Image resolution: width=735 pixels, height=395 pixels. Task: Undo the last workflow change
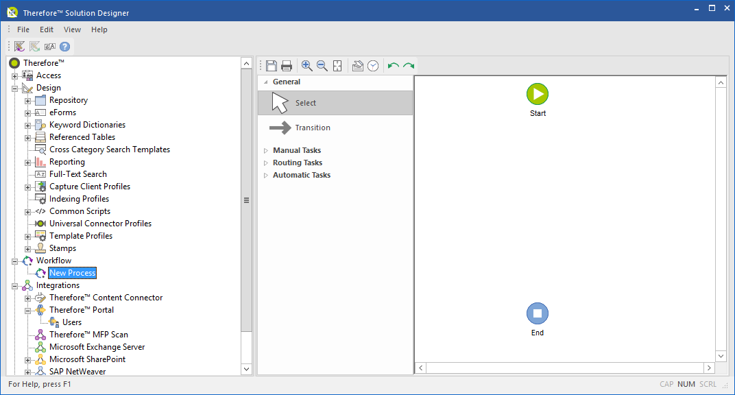click(391, 65)
